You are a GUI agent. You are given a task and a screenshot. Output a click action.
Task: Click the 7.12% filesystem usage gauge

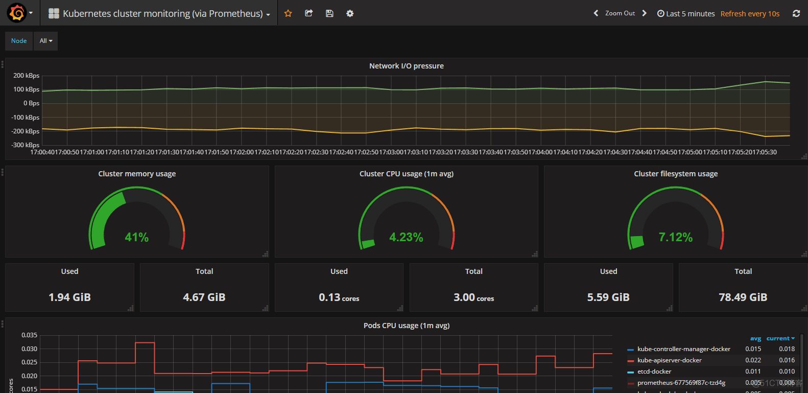click(676, 219)
